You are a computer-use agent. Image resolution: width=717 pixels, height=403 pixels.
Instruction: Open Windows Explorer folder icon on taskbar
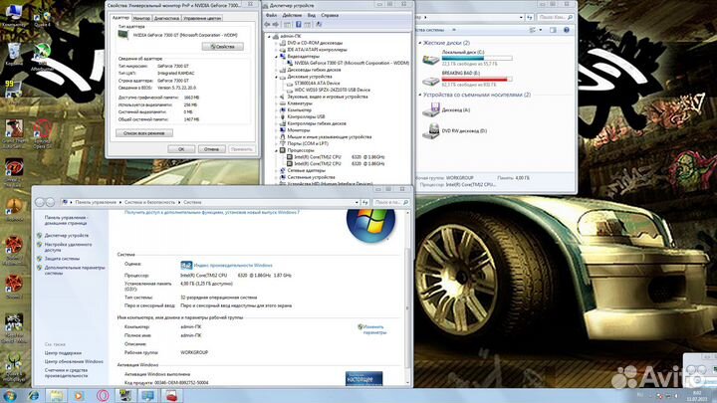(x=56, y=396)
